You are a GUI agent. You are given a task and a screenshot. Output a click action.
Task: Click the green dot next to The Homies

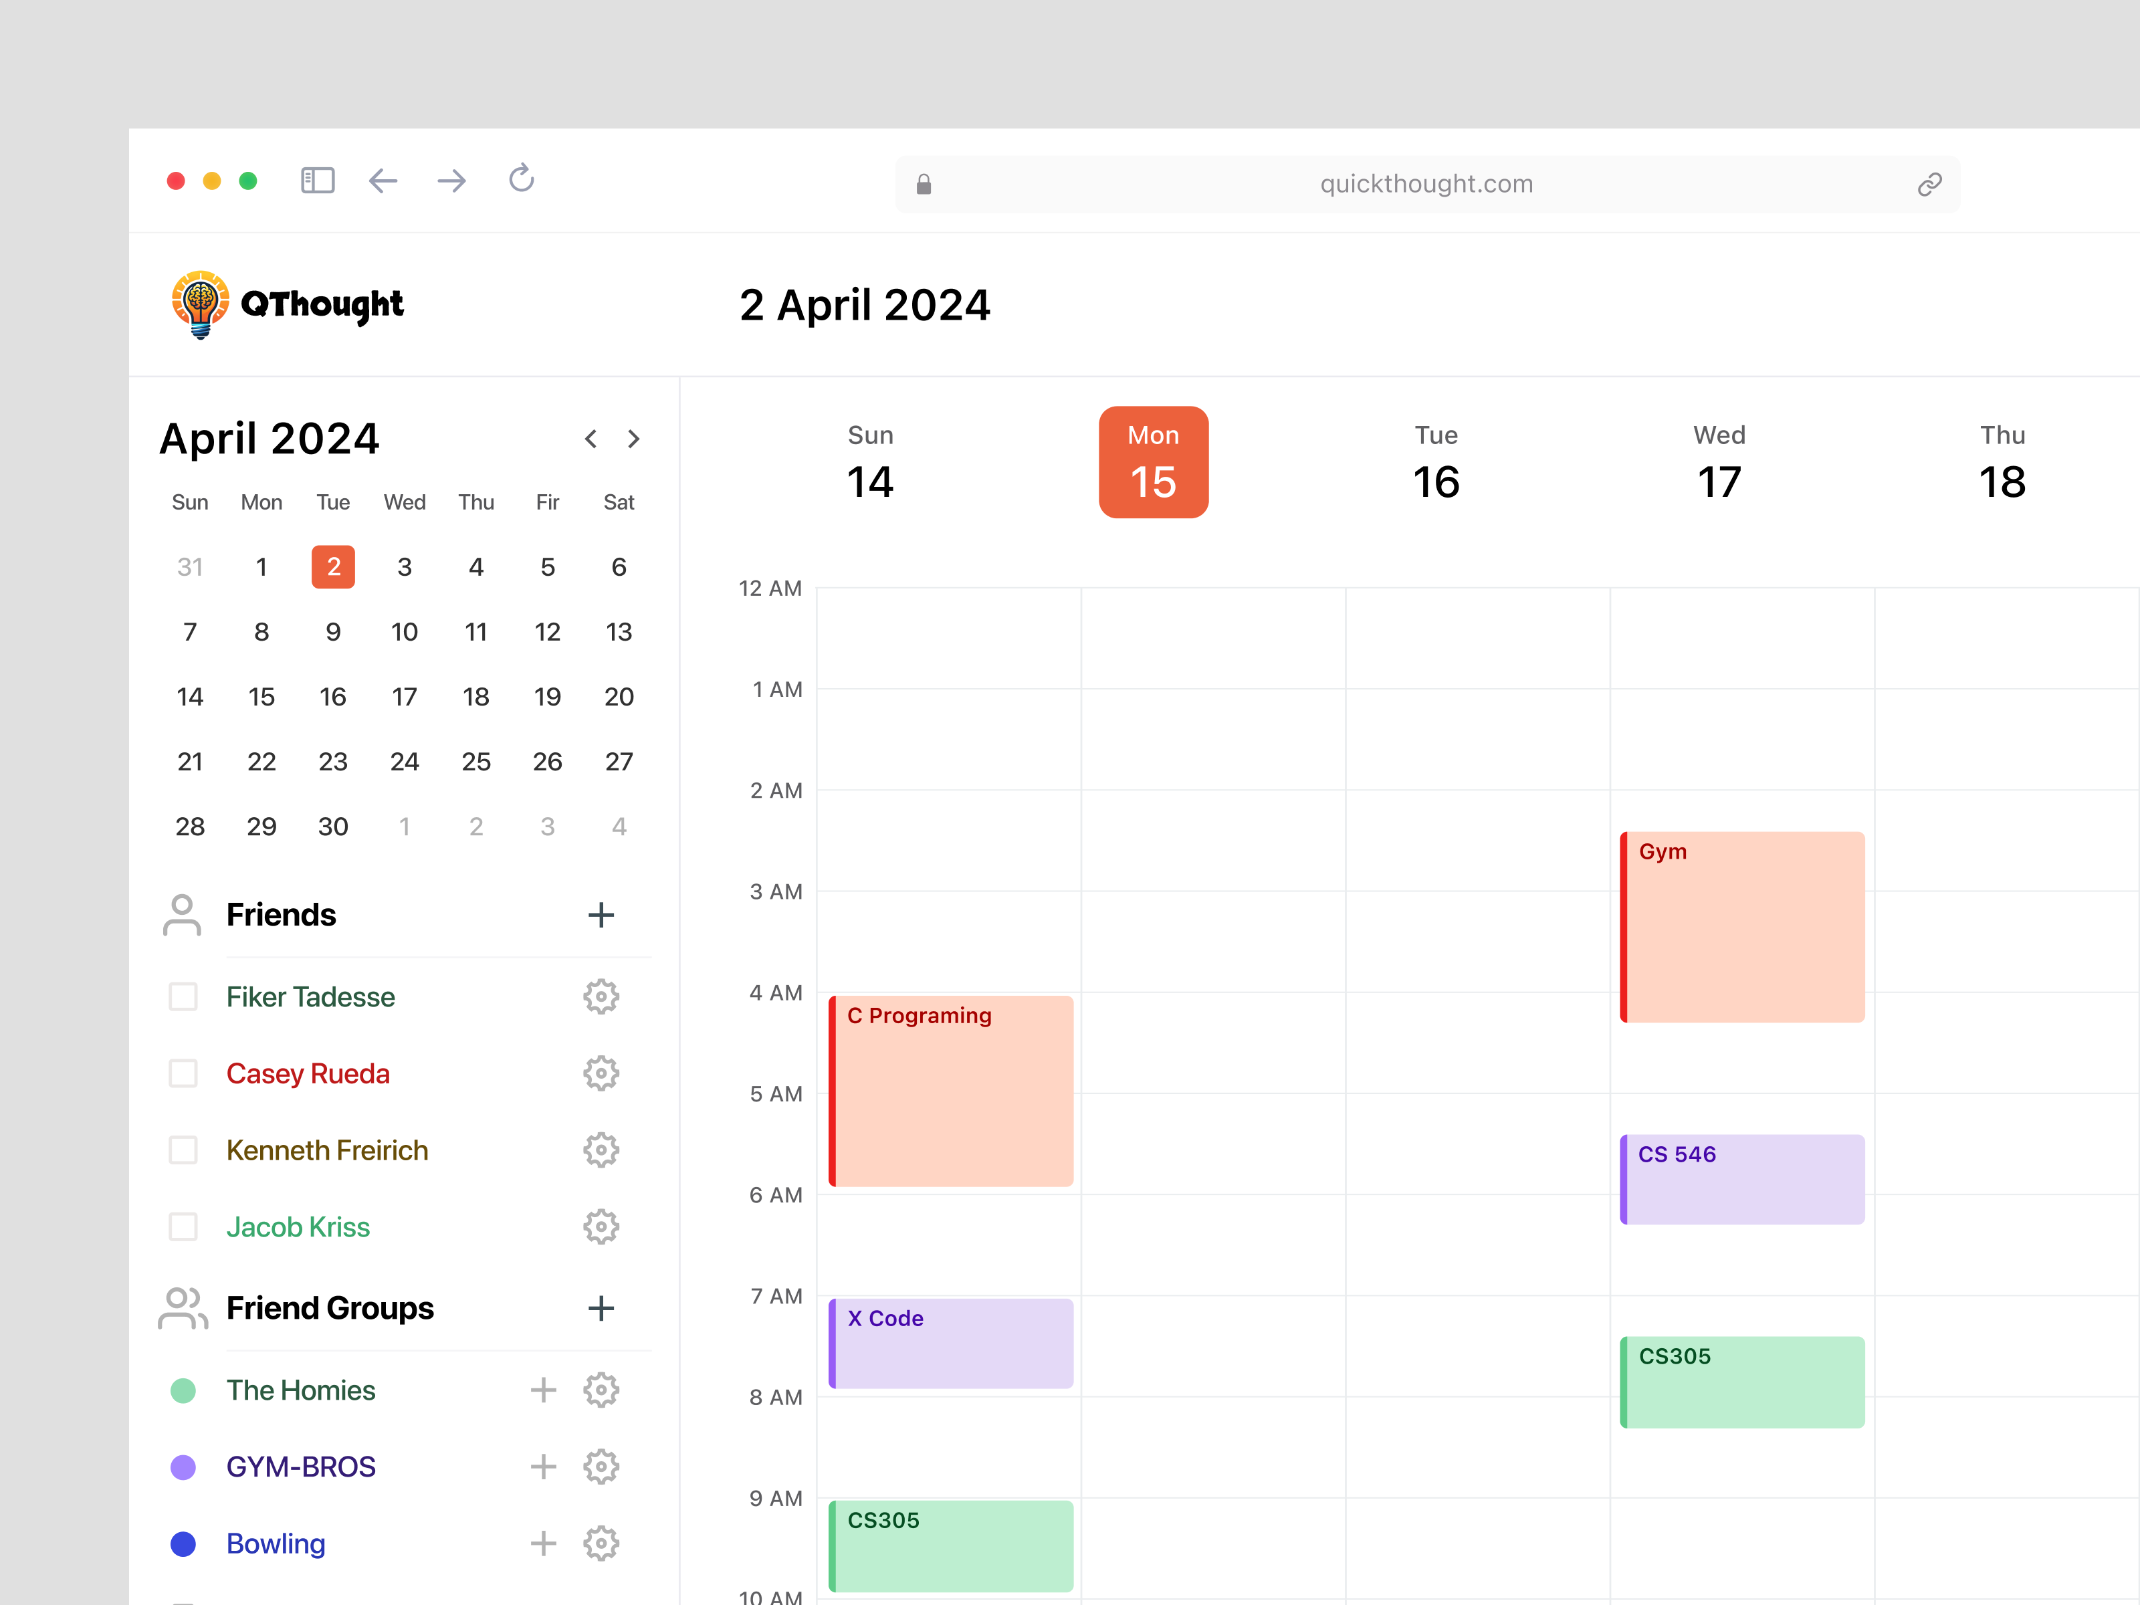pyautogui.click(x=183, y=1390)
